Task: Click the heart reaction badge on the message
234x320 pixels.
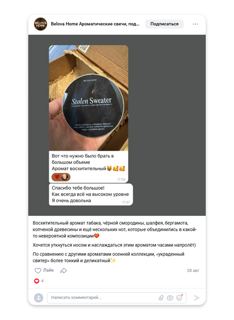Action: [x=61, y=177]
